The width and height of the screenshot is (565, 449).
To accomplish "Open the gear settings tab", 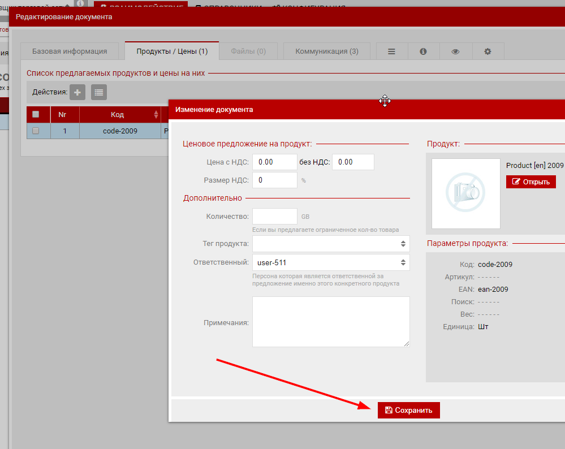I will click(488, 51).
